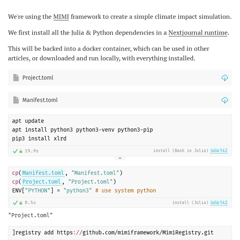The image size is (240, 240).
Task: Click the green checkmark beside 0.5s
Action: click(15, 203)
